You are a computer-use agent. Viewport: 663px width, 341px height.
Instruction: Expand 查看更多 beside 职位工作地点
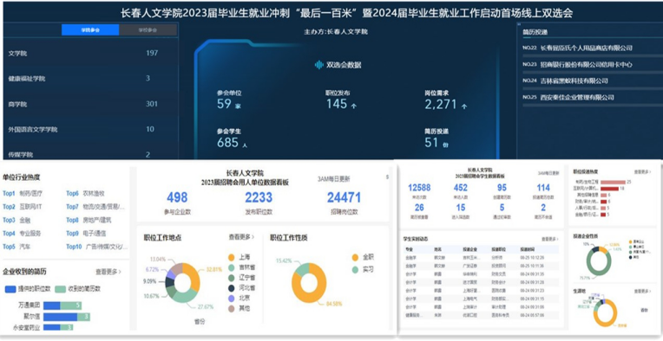point(242,237)
